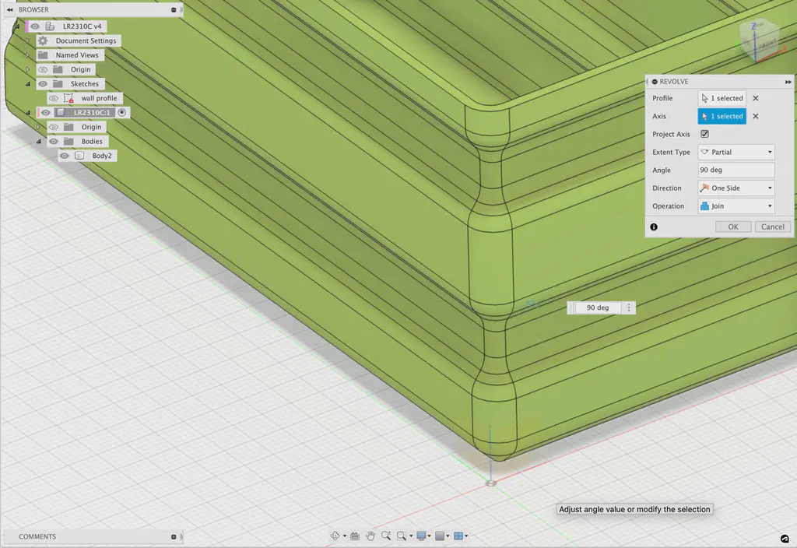
Task: Open the Extent Type dropdown
Action: [736, 152]
